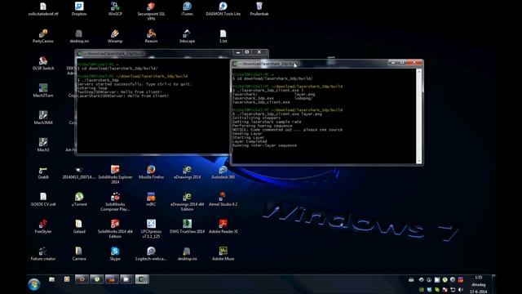
Task: Select the Autodesk 360 desktop icon
Action: (x=223, y=172)
